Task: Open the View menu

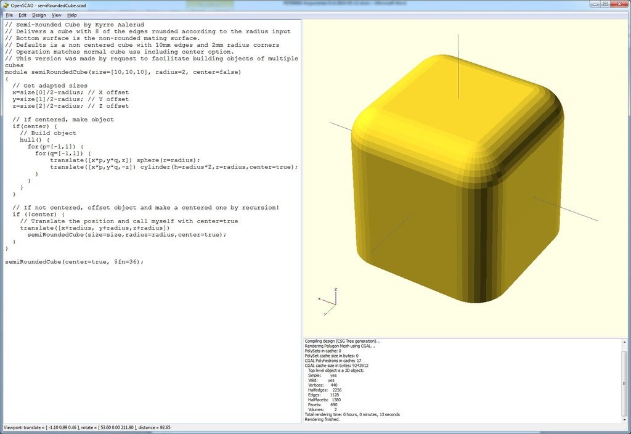Action: coord(56,15)
